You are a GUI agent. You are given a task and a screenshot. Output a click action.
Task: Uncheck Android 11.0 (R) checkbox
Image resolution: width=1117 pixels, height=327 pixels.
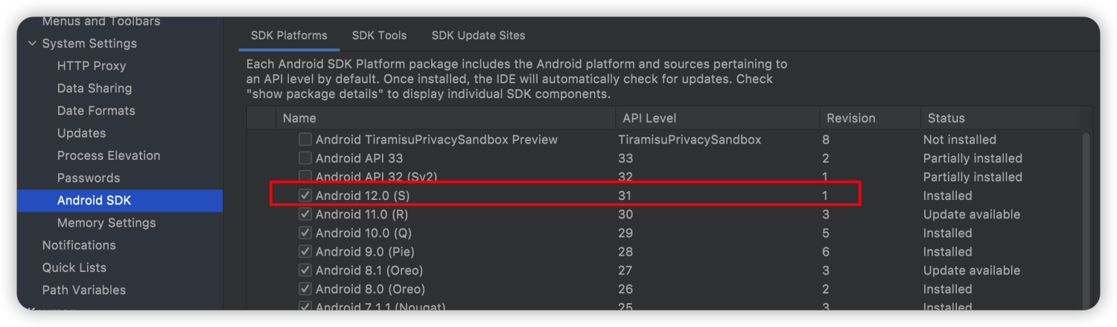(305, 214)
